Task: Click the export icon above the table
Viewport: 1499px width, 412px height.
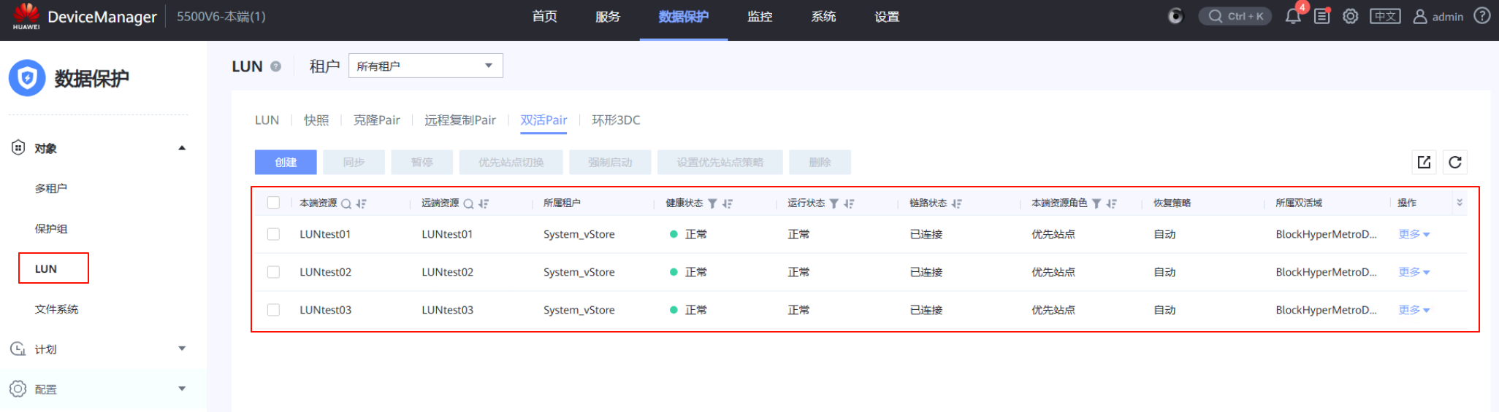Action: [x=1424, y=162]
